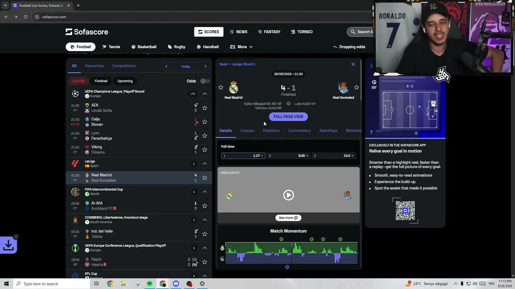Click the Real Sociedad crest in match header
The width and height of the screenshot is (515, 289).
(343, 87)
